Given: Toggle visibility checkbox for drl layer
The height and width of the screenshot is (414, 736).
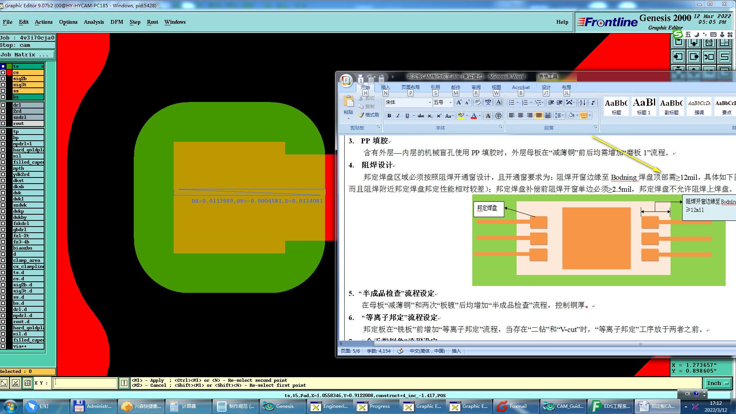Looking at the screenshot, I should pyautogui.click(x=3, y=105).
